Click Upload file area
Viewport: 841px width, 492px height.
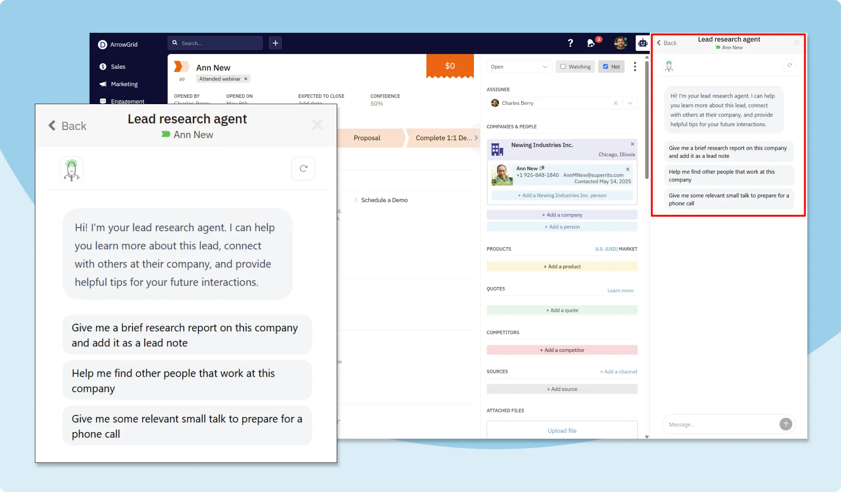(x=562, y=430)
